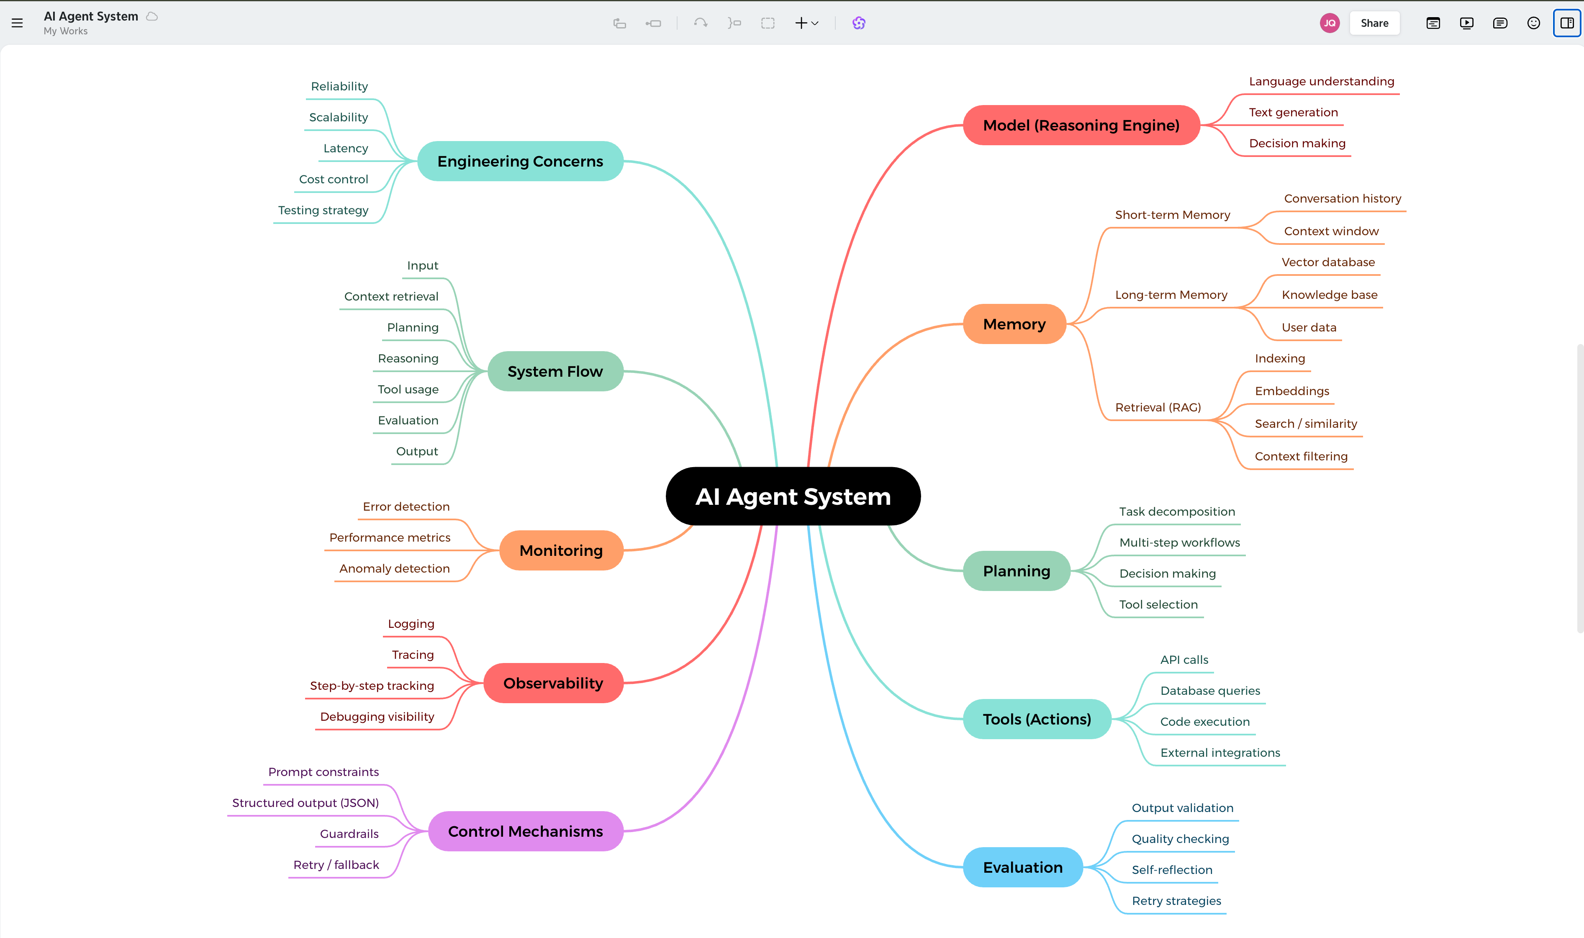Open the Insert plus dropdown

[807, 23]
